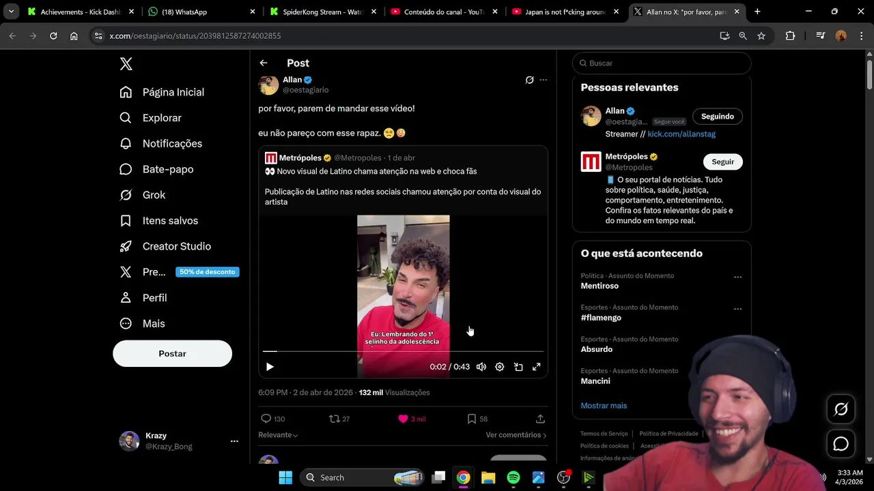The width and height of the screenshot is (874, 491).
Task: Click the Postar button
Action: click(x=172, y=353)
